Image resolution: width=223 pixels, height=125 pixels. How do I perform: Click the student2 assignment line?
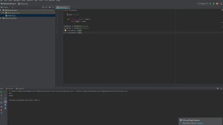pos(76,28)
